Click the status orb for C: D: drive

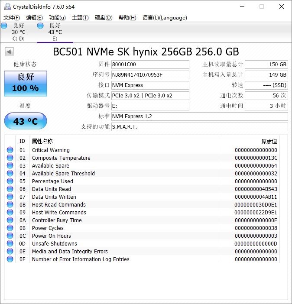[x=4, y=26]
